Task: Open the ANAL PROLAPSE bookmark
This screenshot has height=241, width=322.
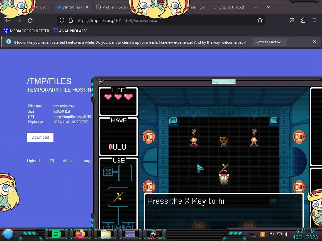Action: coord(70,31)
